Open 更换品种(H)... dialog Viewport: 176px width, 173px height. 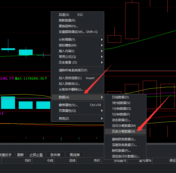(x=68, y=26)
